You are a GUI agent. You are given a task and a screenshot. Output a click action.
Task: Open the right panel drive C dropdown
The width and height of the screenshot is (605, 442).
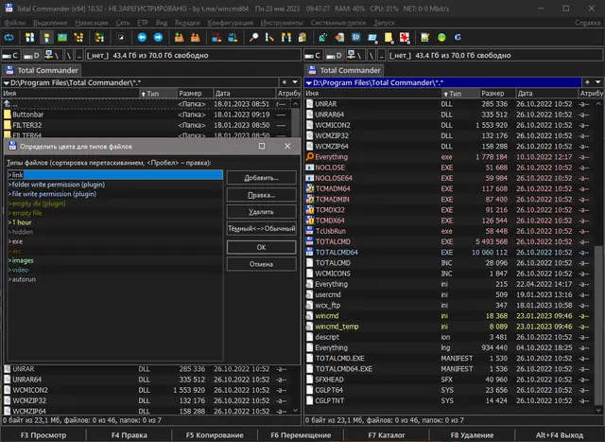click(315, 55)
